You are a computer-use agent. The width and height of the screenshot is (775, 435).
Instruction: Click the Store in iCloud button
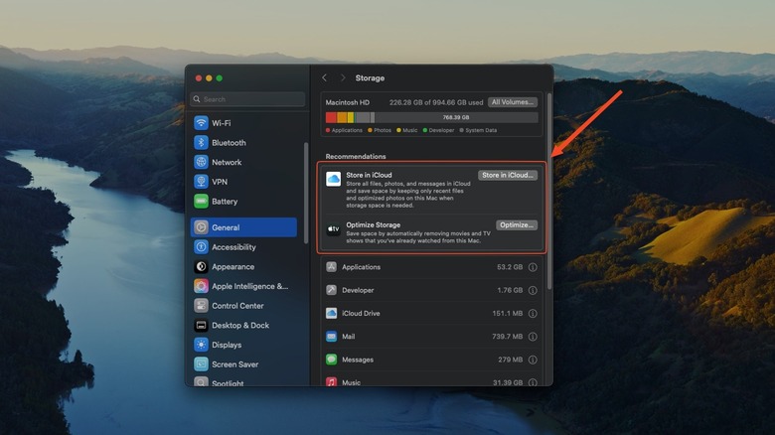(x=508, y=175)
